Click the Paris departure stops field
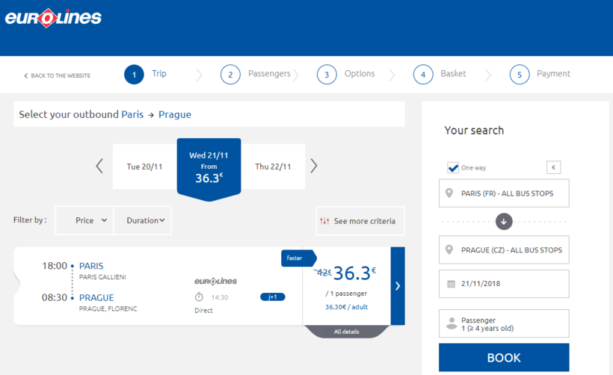The width and height of the screenshot is (613, 375). tap(504, 193)
